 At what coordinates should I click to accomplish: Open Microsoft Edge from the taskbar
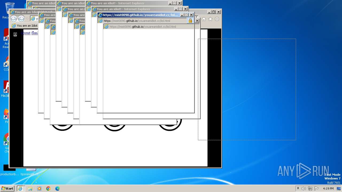coord(57,189)
